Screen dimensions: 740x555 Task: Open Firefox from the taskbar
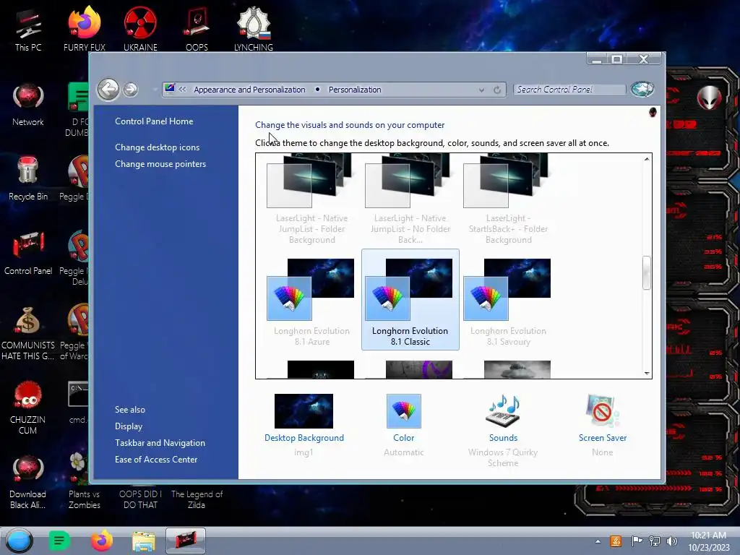[101, 541]
